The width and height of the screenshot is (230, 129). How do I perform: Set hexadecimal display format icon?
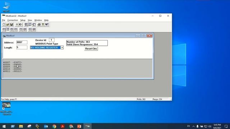[11, 29]
